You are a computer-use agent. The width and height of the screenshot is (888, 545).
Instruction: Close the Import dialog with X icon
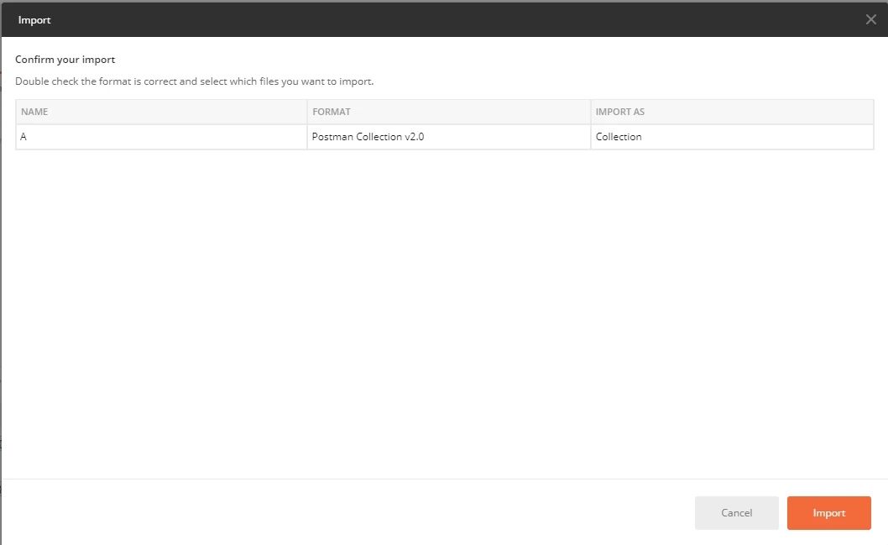pos(870,19)
